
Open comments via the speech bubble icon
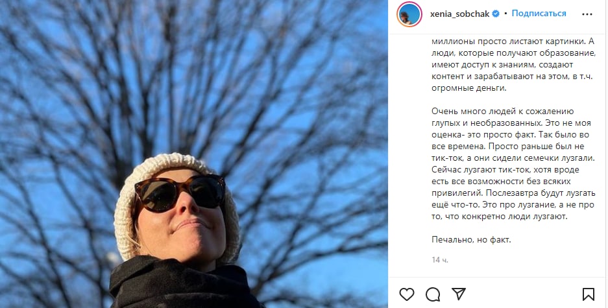433,294
